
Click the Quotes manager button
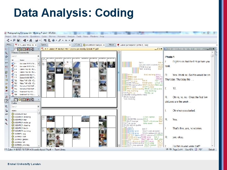point(44,45)
